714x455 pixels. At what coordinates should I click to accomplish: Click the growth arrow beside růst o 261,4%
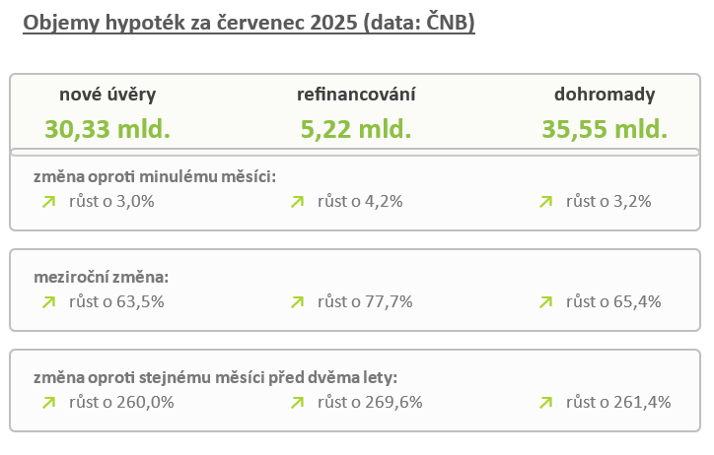(545, 402)
